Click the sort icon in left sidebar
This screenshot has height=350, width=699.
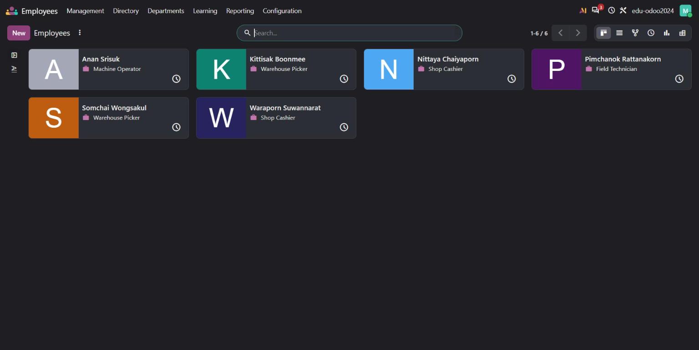14,69
